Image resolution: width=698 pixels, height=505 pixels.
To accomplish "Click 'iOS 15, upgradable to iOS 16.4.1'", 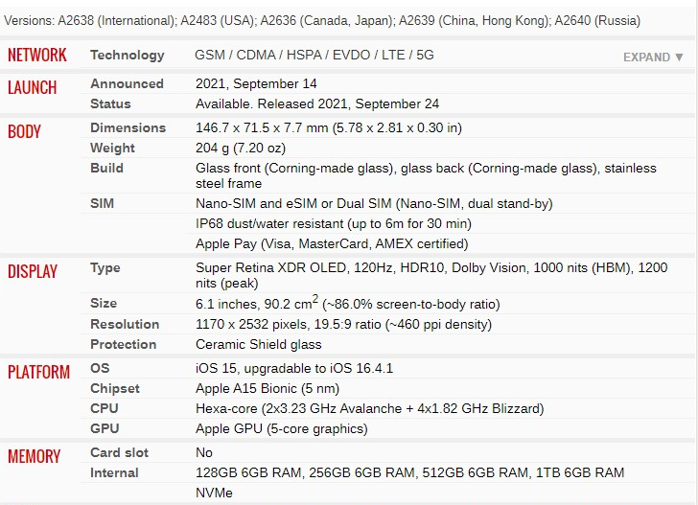I will [294, 368].
